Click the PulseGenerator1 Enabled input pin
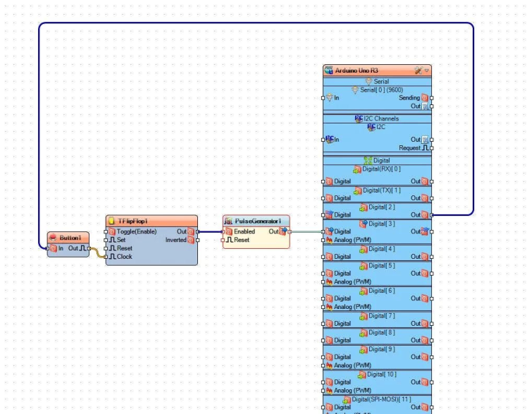This screenshot has width=527, height=414. click(223, 231)
